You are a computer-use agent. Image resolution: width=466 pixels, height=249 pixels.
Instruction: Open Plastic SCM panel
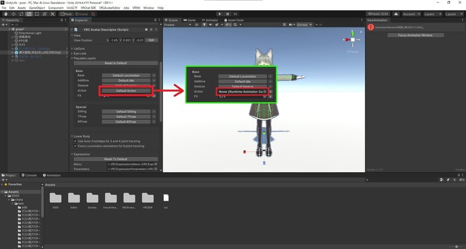[x=378, y=14]
